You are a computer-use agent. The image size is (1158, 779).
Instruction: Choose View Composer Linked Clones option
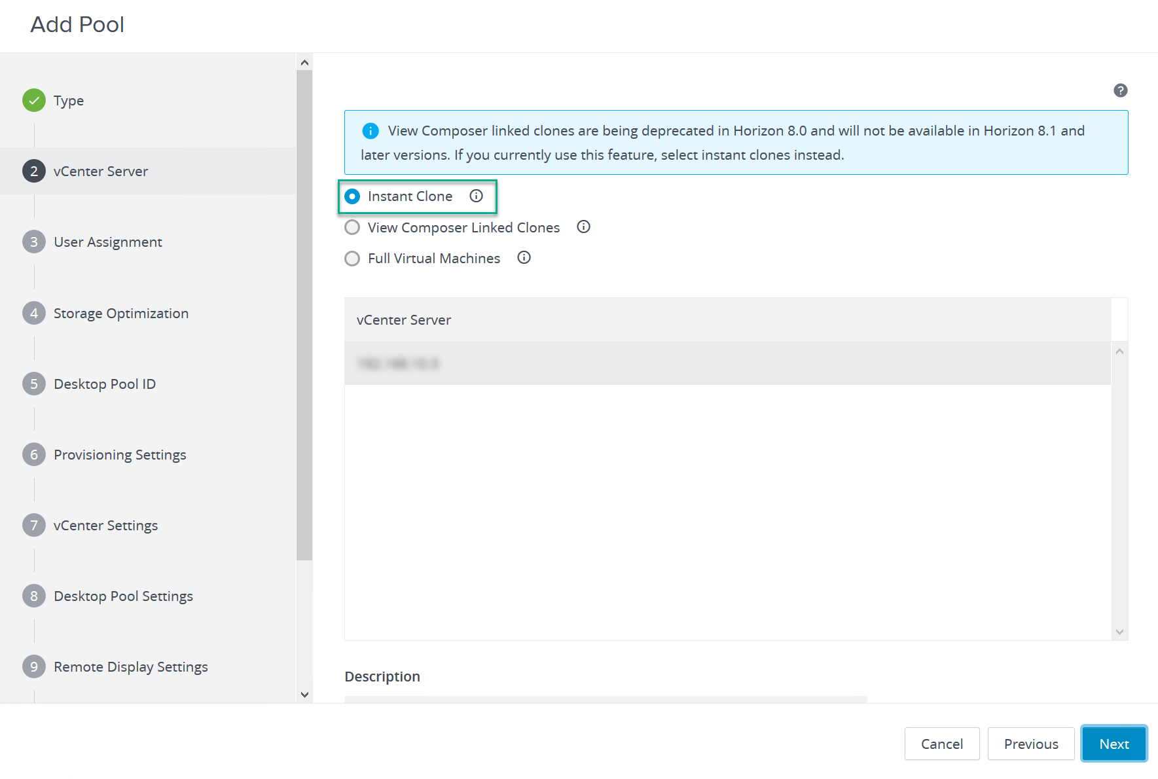pyautogui.click(x=352, y=227)
